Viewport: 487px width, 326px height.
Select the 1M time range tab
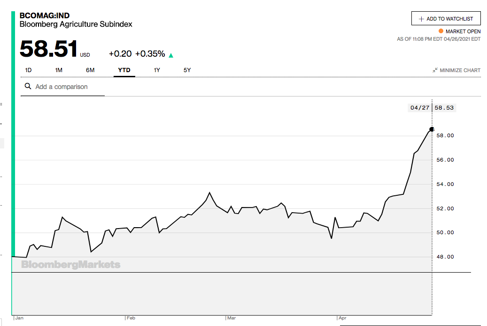[x=59, y=70]
